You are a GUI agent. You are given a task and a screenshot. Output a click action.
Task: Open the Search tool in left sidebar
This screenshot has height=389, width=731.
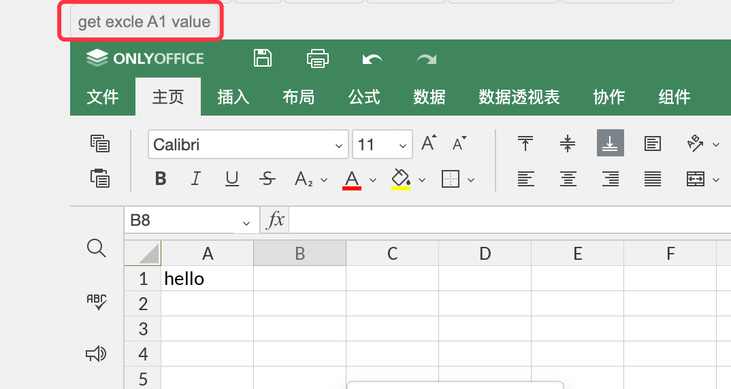tap(96, 248)
